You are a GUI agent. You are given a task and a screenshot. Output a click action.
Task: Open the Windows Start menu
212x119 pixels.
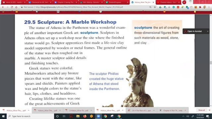(x=3, y=116)
